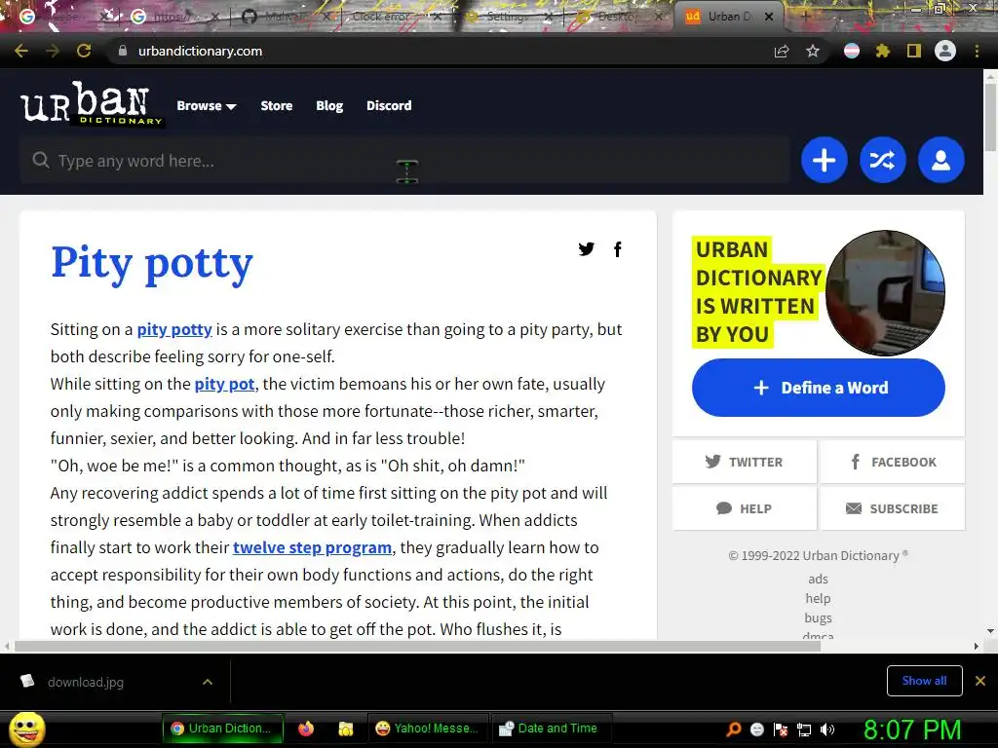Open a new browser tab
998x748 pixels.
(805, 17)
